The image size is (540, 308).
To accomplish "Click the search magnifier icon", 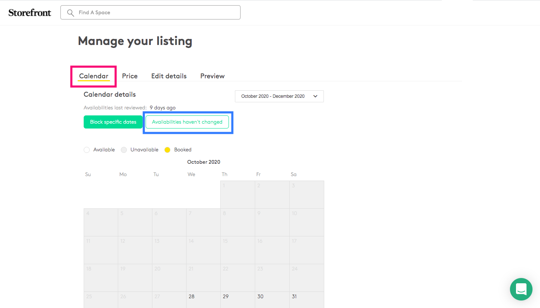I will (x=70, y=13).
